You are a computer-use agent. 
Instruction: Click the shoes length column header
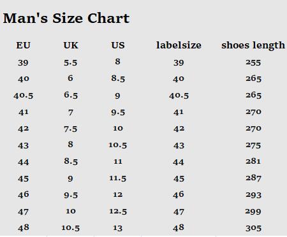(x=253, y=46)
